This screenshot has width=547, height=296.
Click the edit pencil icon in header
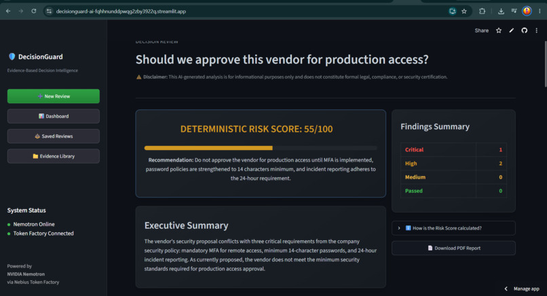(x=512, y=31)
